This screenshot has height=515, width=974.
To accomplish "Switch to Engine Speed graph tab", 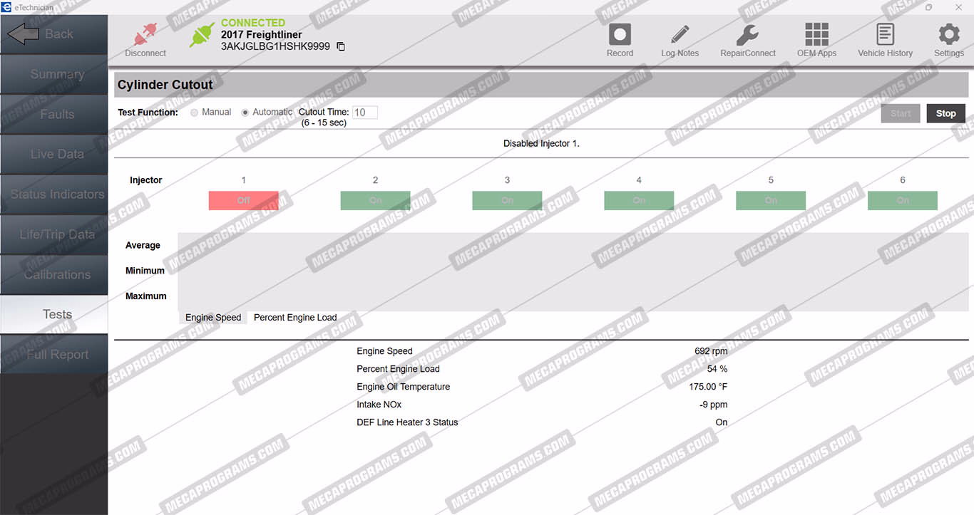I will tap(213, 318).
